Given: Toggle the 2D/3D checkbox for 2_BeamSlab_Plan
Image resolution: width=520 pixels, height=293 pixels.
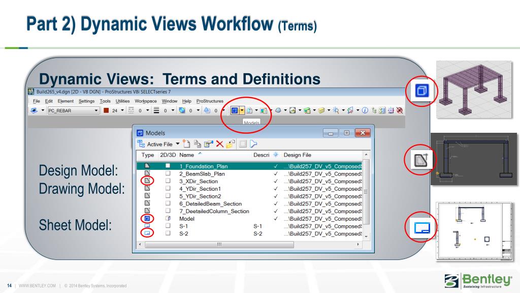Looking at the screenshot, I should [168, 173].
